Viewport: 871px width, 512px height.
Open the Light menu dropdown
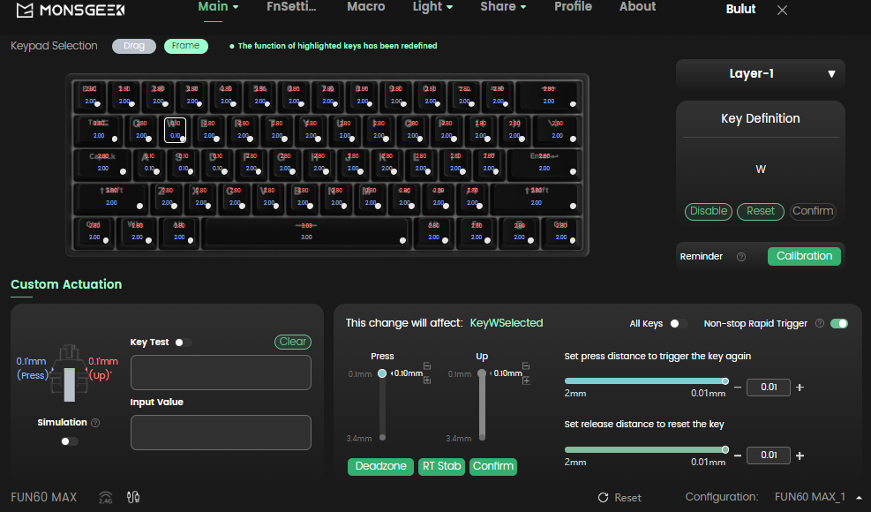(432, 7)
